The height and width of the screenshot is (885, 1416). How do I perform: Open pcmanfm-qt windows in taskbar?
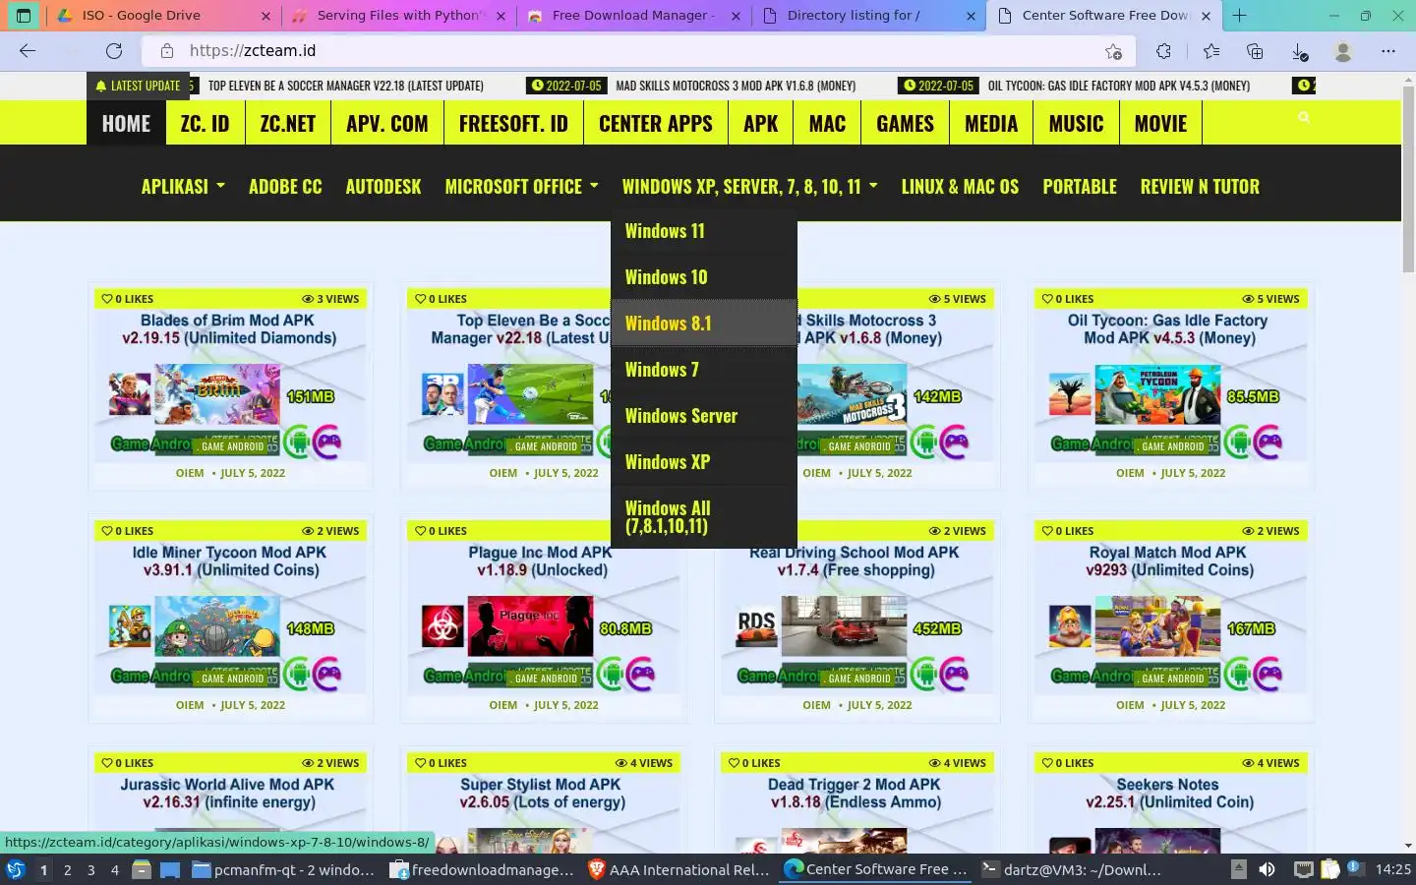click(284, 869)
